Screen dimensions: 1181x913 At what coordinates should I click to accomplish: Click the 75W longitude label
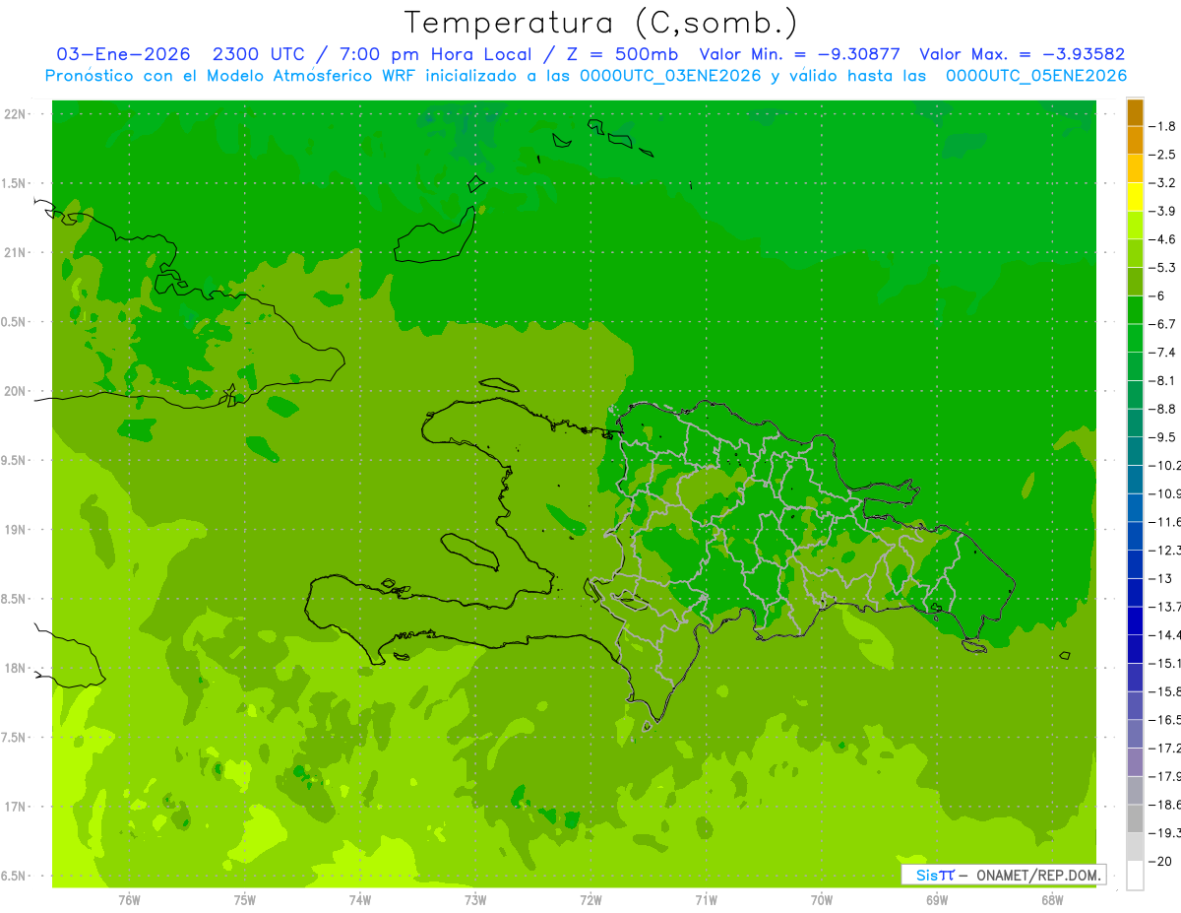coord(245,899)
